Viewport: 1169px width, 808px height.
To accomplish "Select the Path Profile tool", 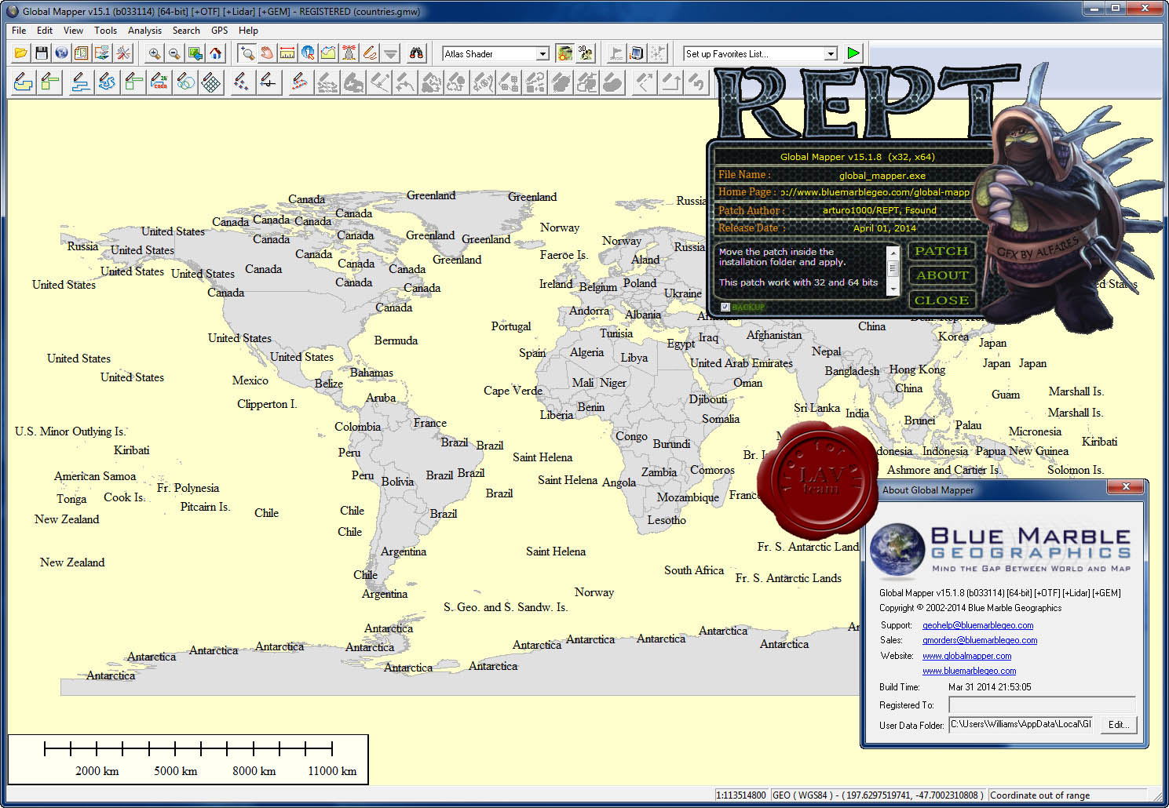I will pyautogui.click(x=328, y=53).
